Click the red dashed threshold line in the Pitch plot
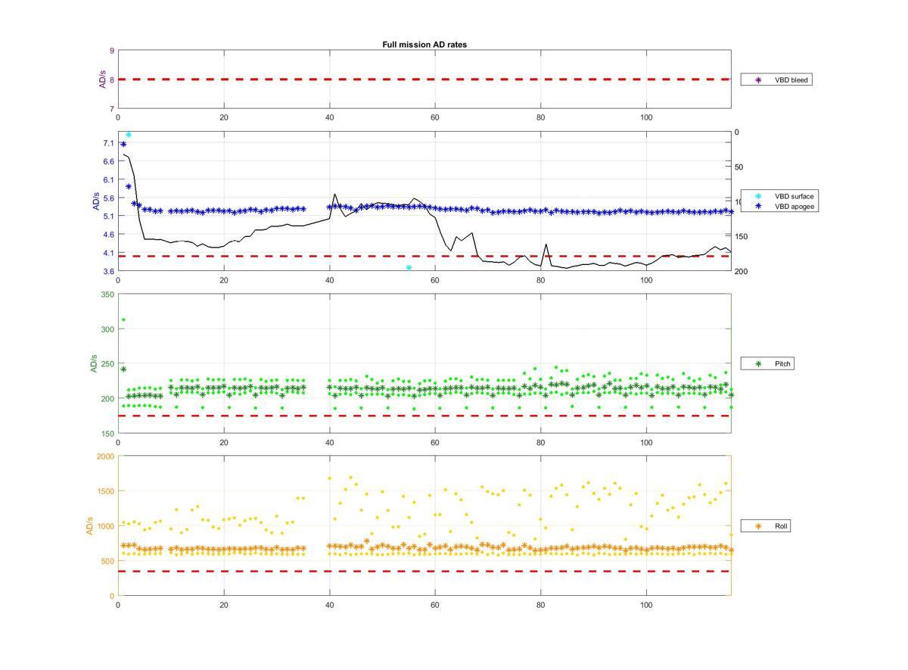The height and width of the screenshot is (670, 908). 424,416
